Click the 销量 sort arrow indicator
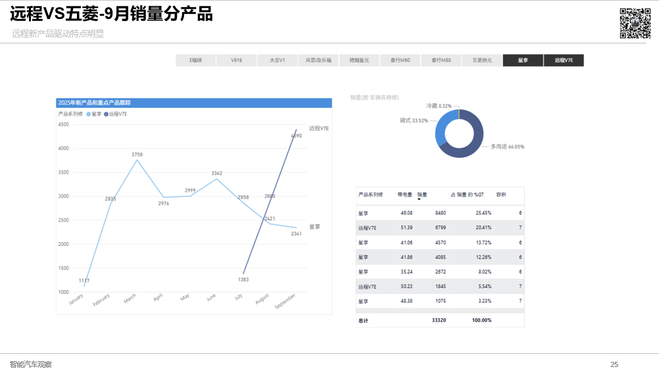Viewport: 659px width, 369px height. [419, 199]
